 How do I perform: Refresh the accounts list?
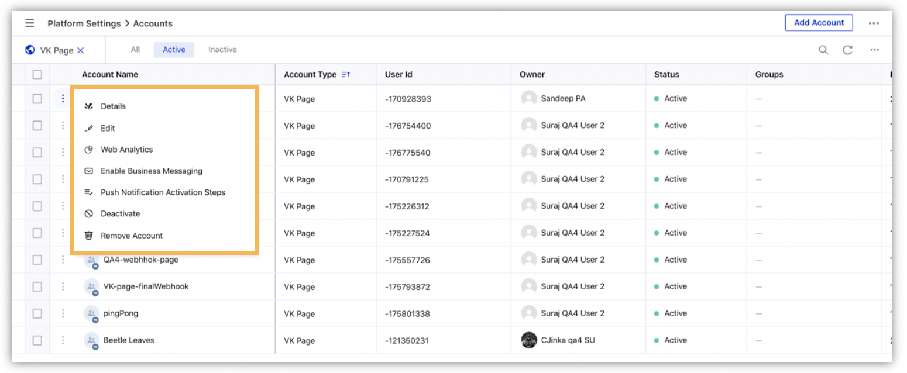click(x=847, y=50)
